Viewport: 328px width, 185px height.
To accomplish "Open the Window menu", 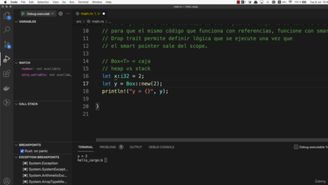I will click(x=97, y=2).
